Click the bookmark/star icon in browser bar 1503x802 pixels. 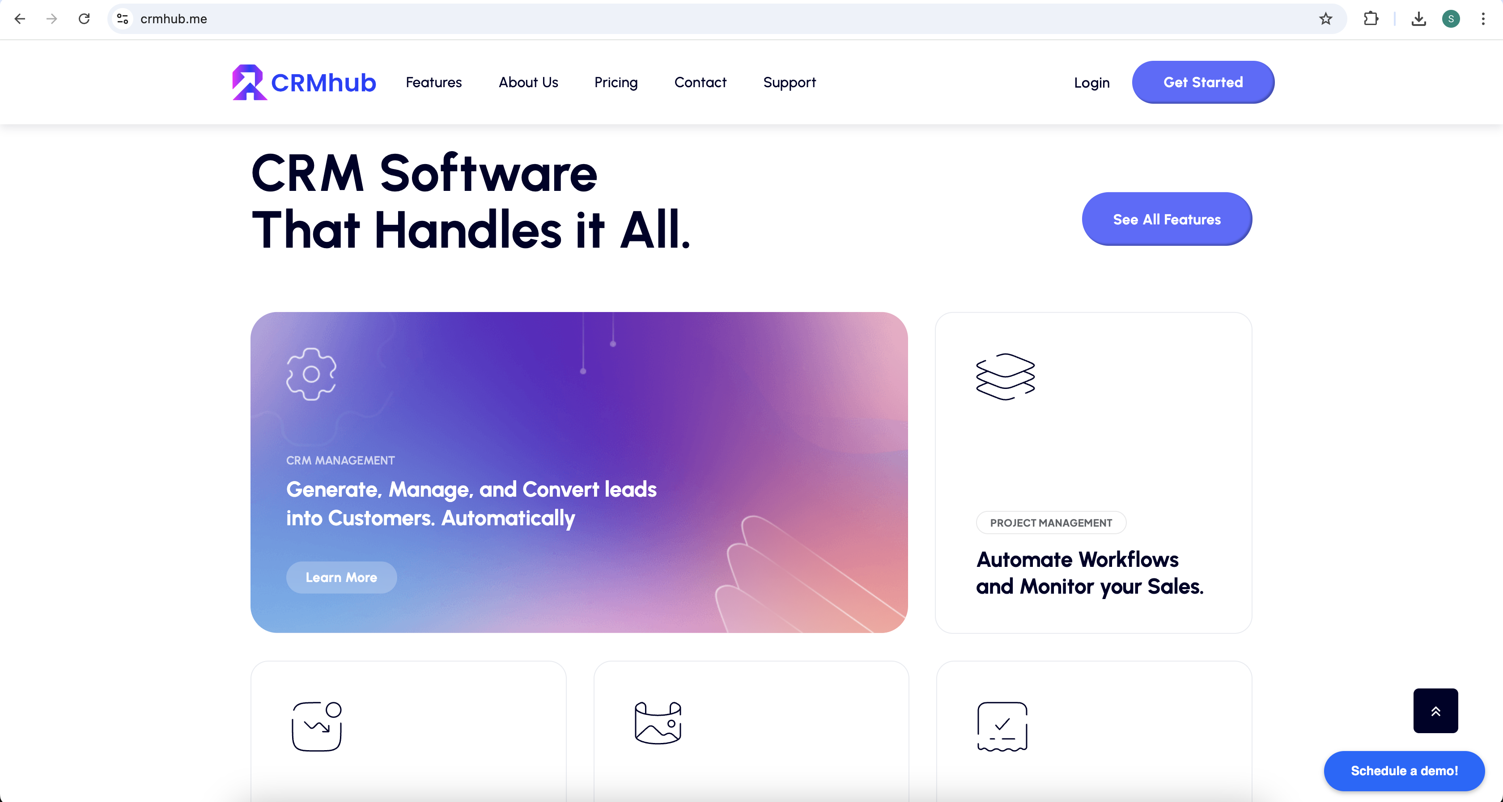click(1325, 19)
